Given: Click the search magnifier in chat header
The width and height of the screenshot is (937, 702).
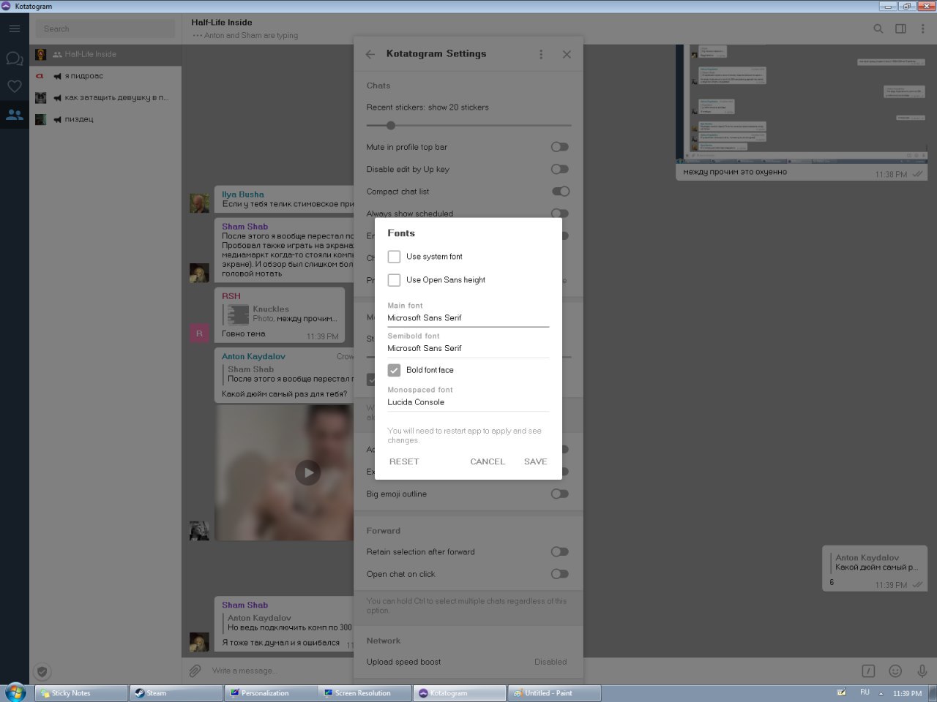Looking at the screenshot, I should [x=878, y=29].
